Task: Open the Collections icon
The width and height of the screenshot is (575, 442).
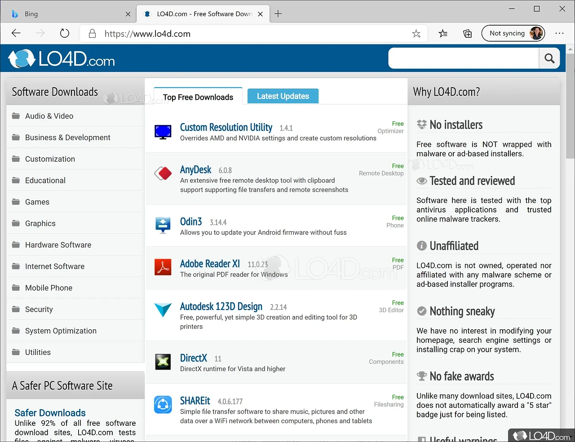Action: point(468,33)
